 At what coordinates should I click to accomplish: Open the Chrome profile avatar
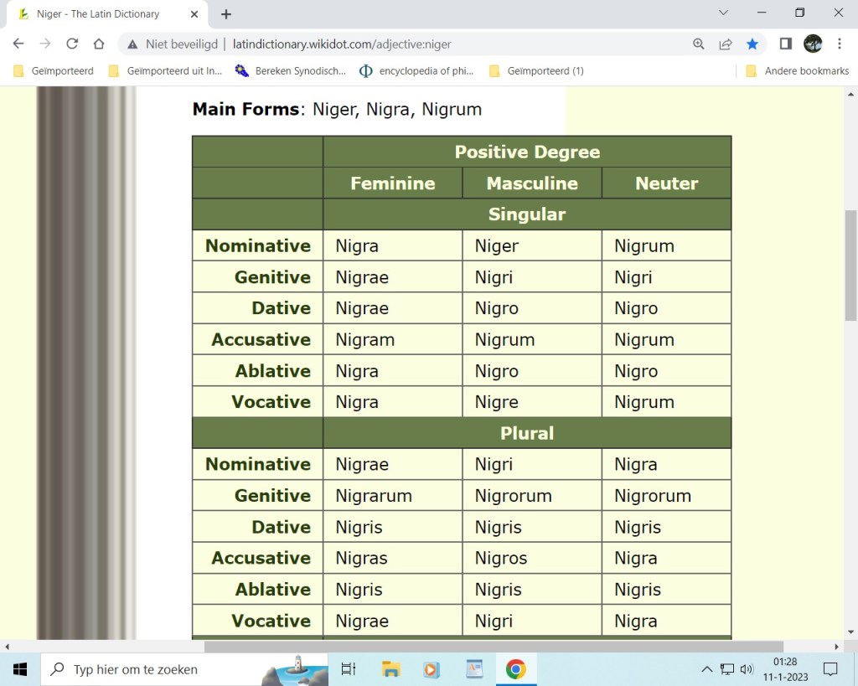[x=812, y=44]
